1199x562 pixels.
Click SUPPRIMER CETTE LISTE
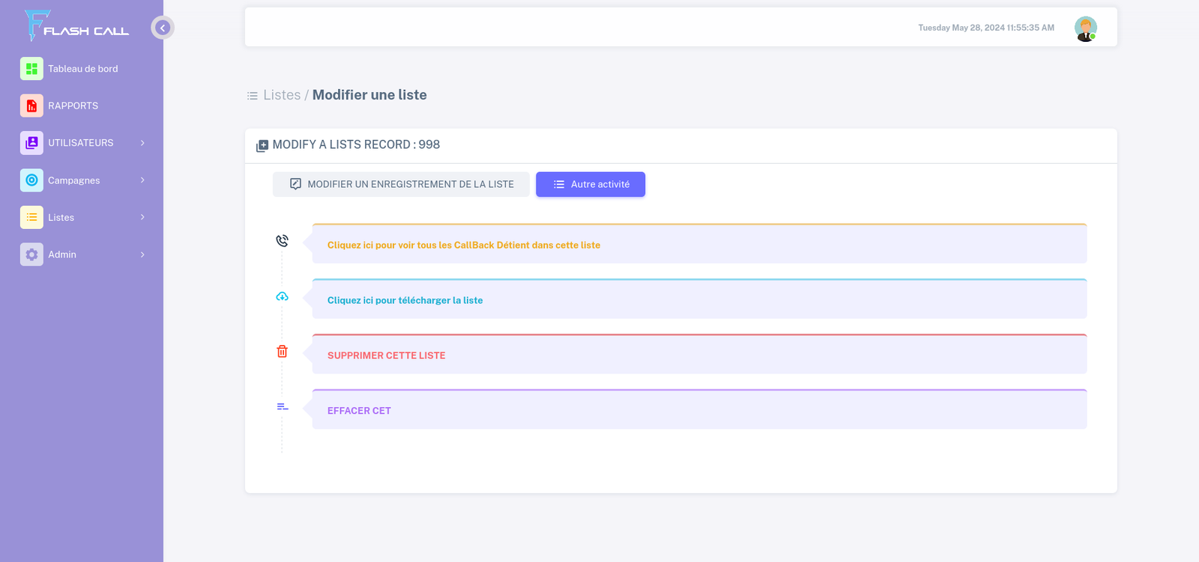pos(386,355)
